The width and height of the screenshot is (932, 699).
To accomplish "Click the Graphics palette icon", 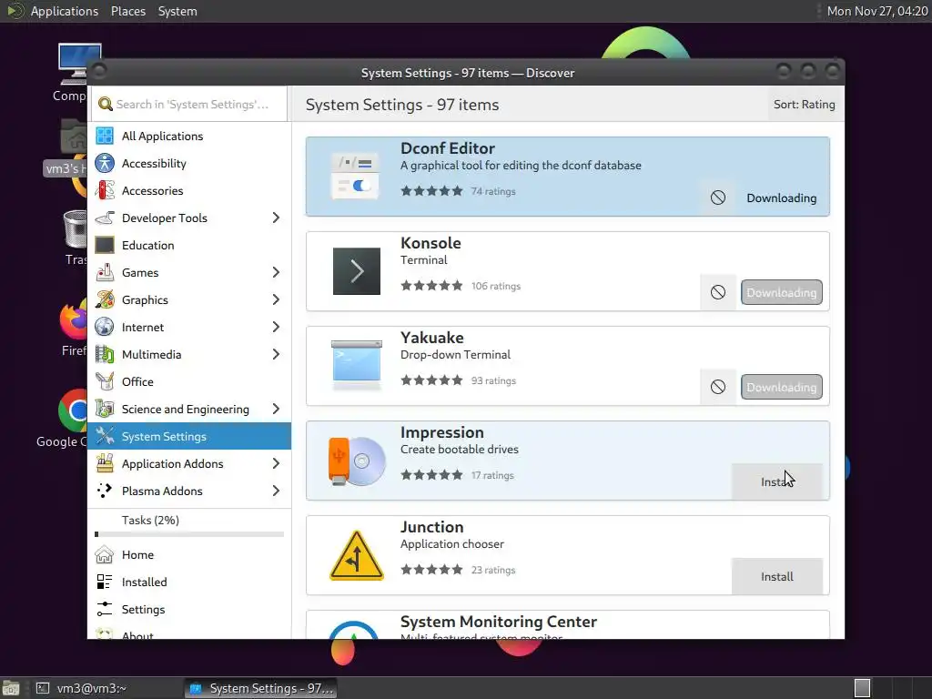I will point(105,300).
